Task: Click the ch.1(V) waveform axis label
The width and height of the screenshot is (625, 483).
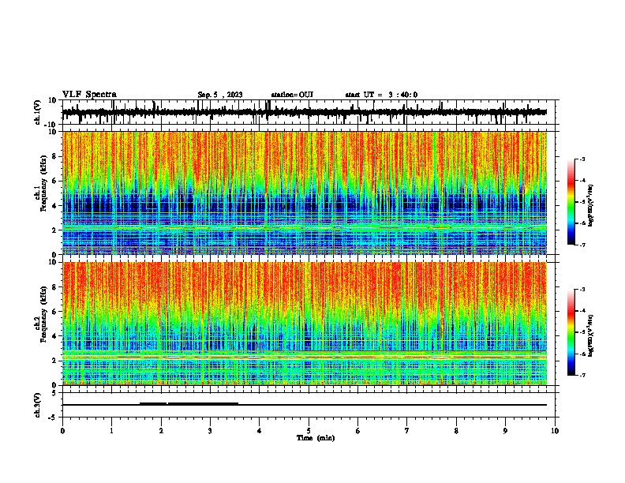Action: 38,112
